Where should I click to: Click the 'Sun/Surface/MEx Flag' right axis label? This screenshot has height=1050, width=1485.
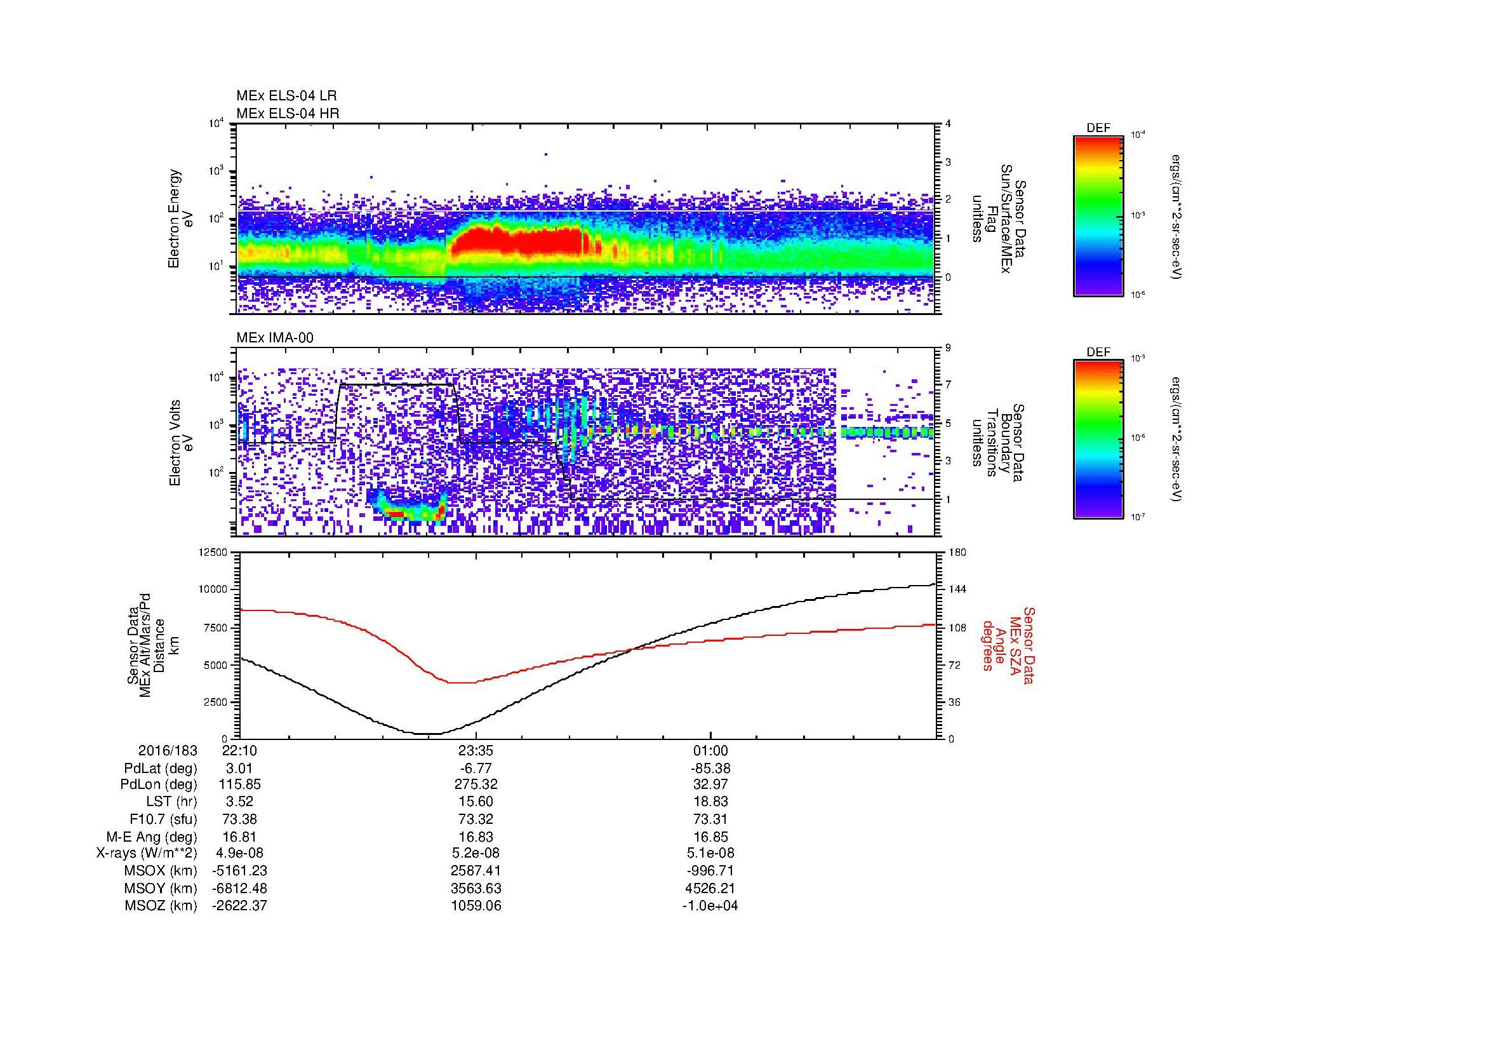(x=999, y=219)
